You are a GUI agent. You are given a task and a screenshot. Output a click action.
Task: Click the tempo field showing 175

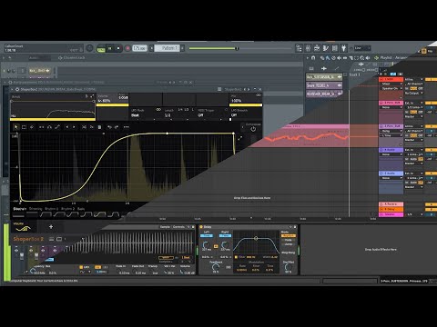click(x=139, y=48)
